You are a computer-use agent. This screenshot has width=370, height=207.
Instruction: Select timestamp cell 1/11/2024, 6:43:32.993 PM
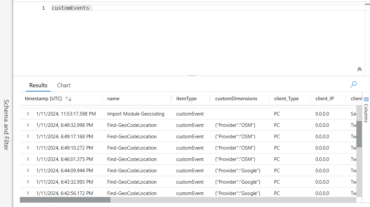coord(64,182)
